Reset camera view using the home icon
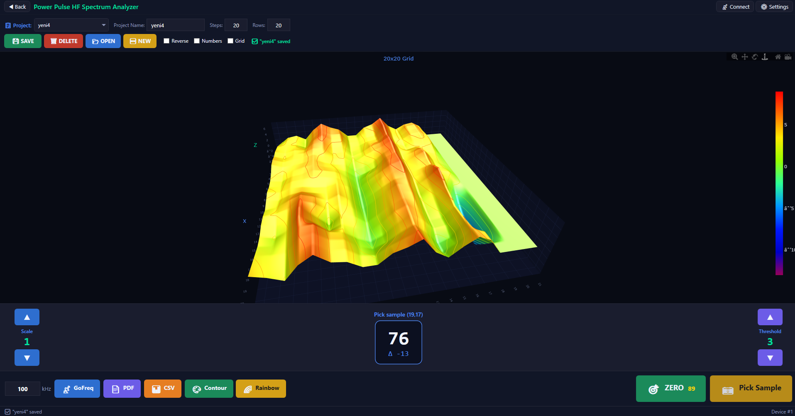Image resolution: width=795 pixels, height=416 pixels. [x=778, y=57]
